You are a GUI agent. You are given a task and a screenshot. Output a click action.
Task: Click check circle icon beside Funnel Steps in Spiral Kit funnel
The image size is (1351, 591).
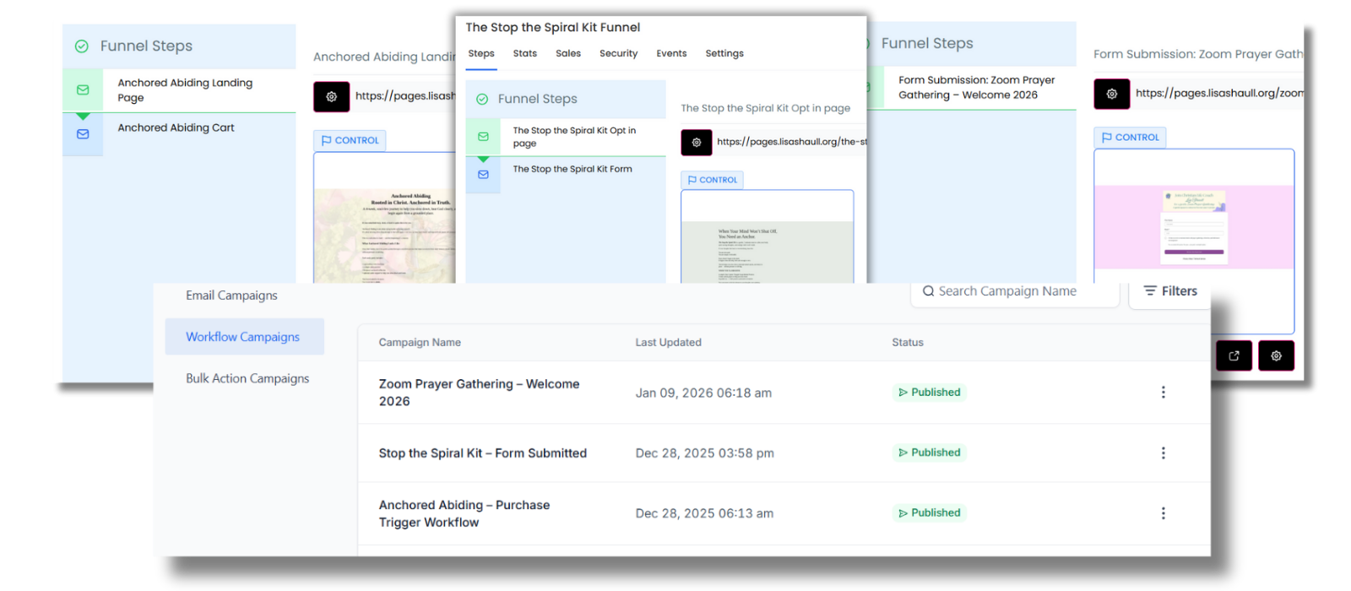pos(482,99)
